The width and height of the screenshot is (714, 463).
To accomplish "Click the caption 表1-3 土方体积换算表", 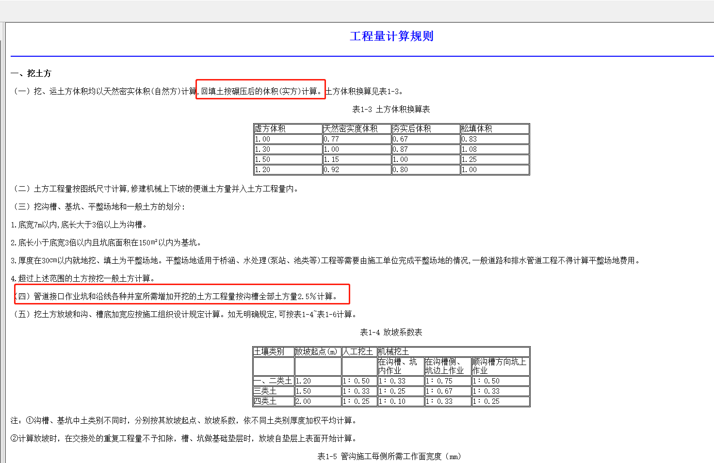I will click(391, 109).
